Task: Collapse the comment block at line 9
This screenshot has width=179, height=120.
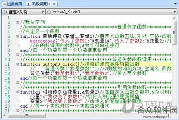Action: coord(18,55)
